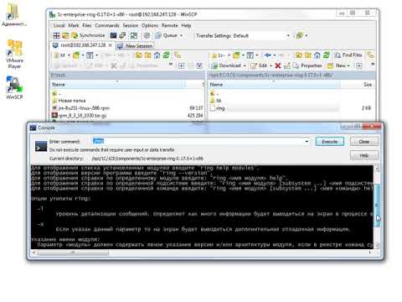Open the Mark menu
402x302 pixels.
point(74,25)
